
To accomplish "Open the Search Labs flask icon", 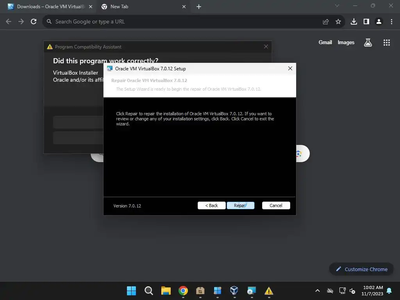I will [368, 42].
